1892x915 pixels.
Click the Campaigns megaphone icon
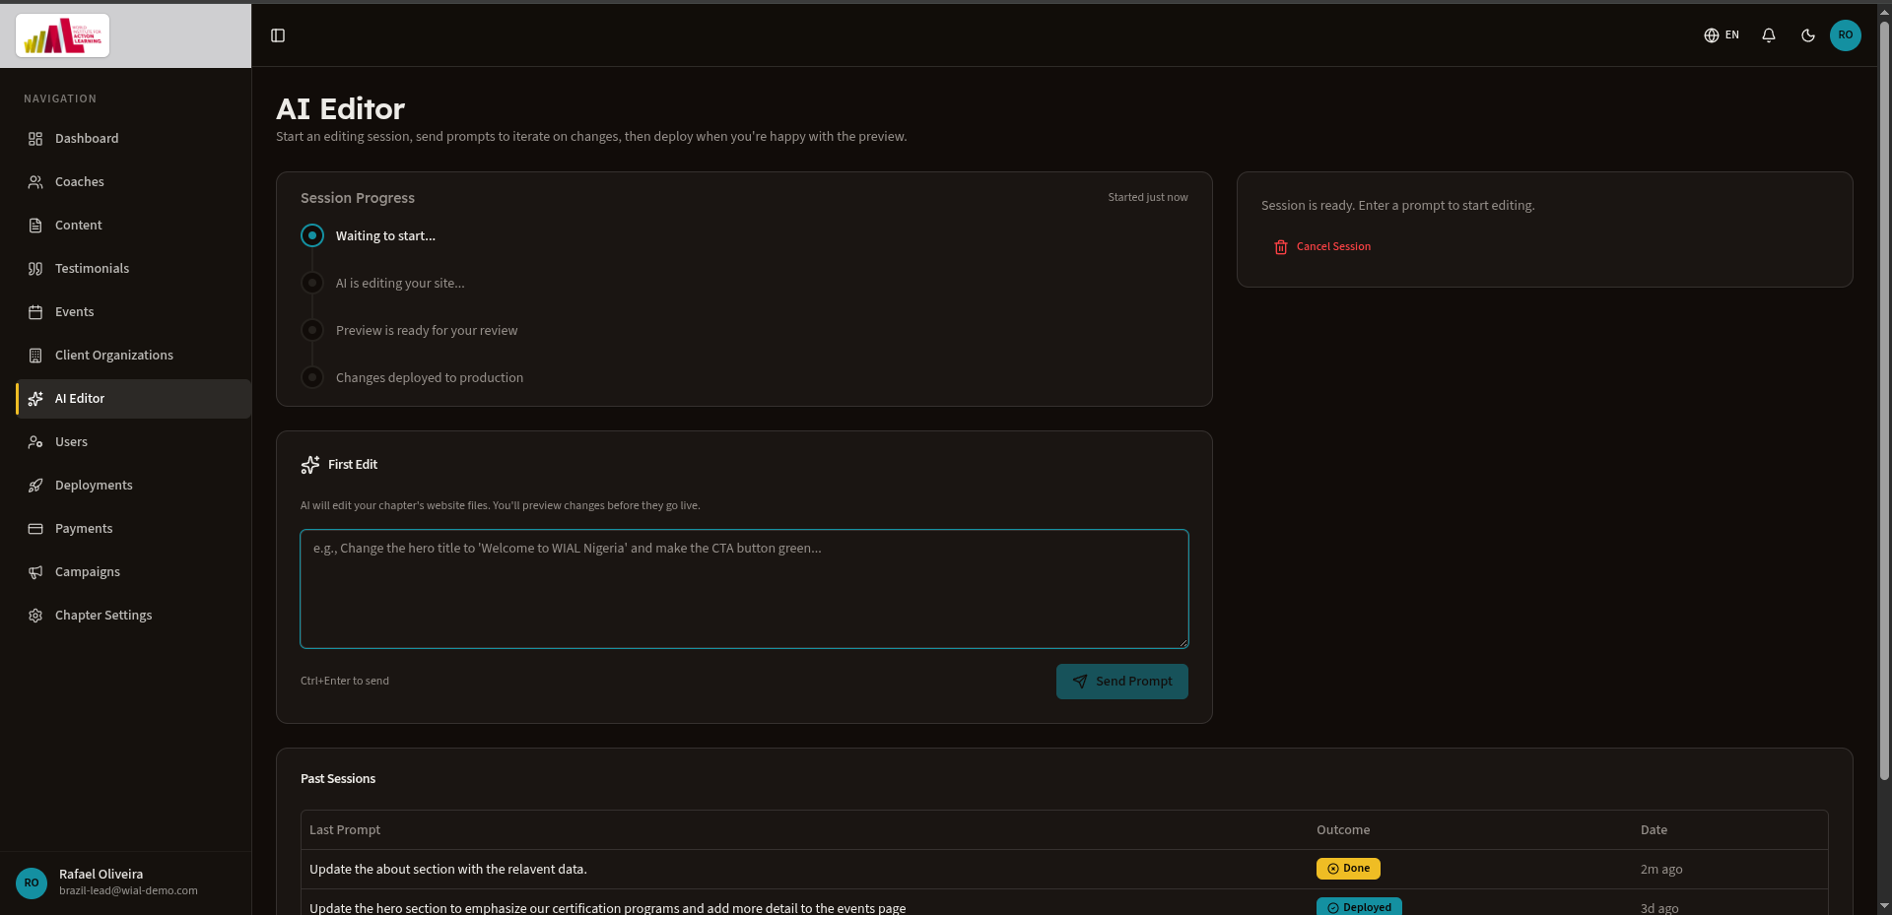tap(35, 572)
